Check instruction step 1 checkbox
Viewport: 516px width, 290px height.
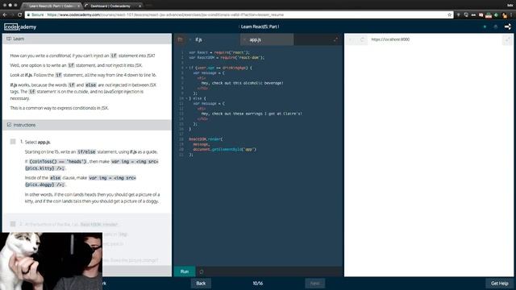coord(13,142)
